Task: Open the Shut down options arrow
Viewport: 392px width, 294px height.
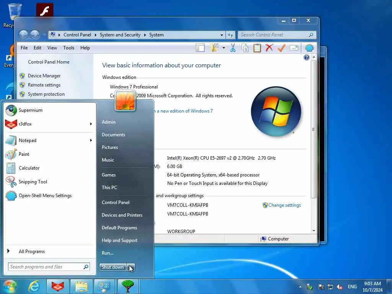Action: (131, 267)
